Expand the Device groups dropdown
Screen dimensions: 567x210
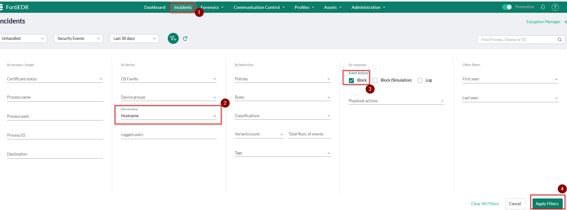169,97
